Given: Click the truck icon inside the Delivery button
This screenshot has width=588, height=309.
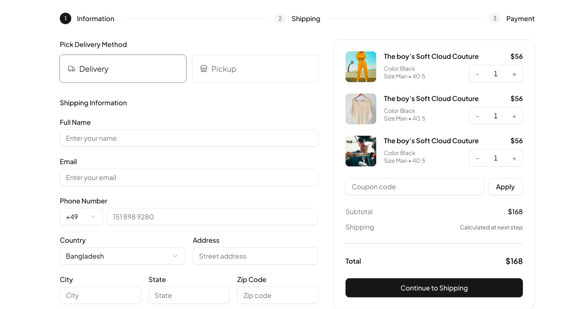Looking at the screenshot, I should 72,69.
